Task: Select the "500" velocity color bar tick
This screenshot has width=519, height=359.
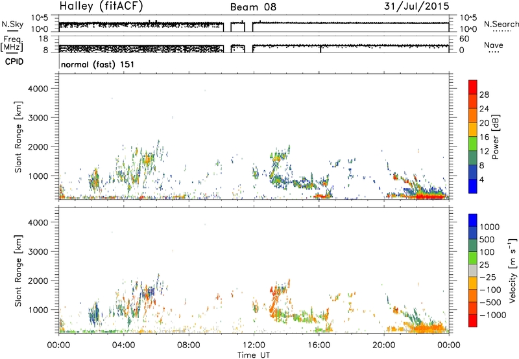Action: [x=487, y=239]
